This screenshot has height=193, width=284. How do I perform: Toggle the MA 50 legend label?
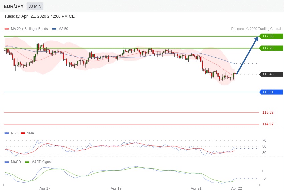(x=63, y=29)
